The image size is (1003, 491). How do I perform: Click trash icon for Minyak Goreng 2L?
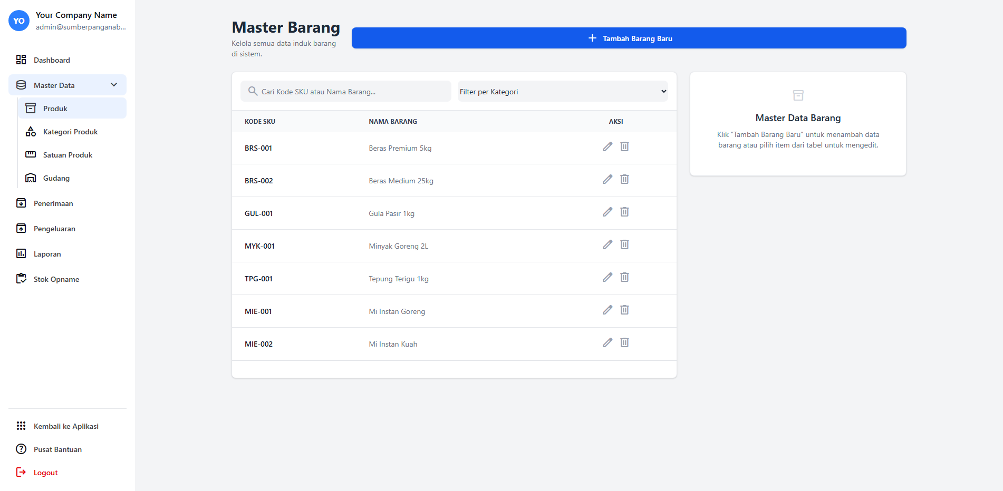(624, 245)
